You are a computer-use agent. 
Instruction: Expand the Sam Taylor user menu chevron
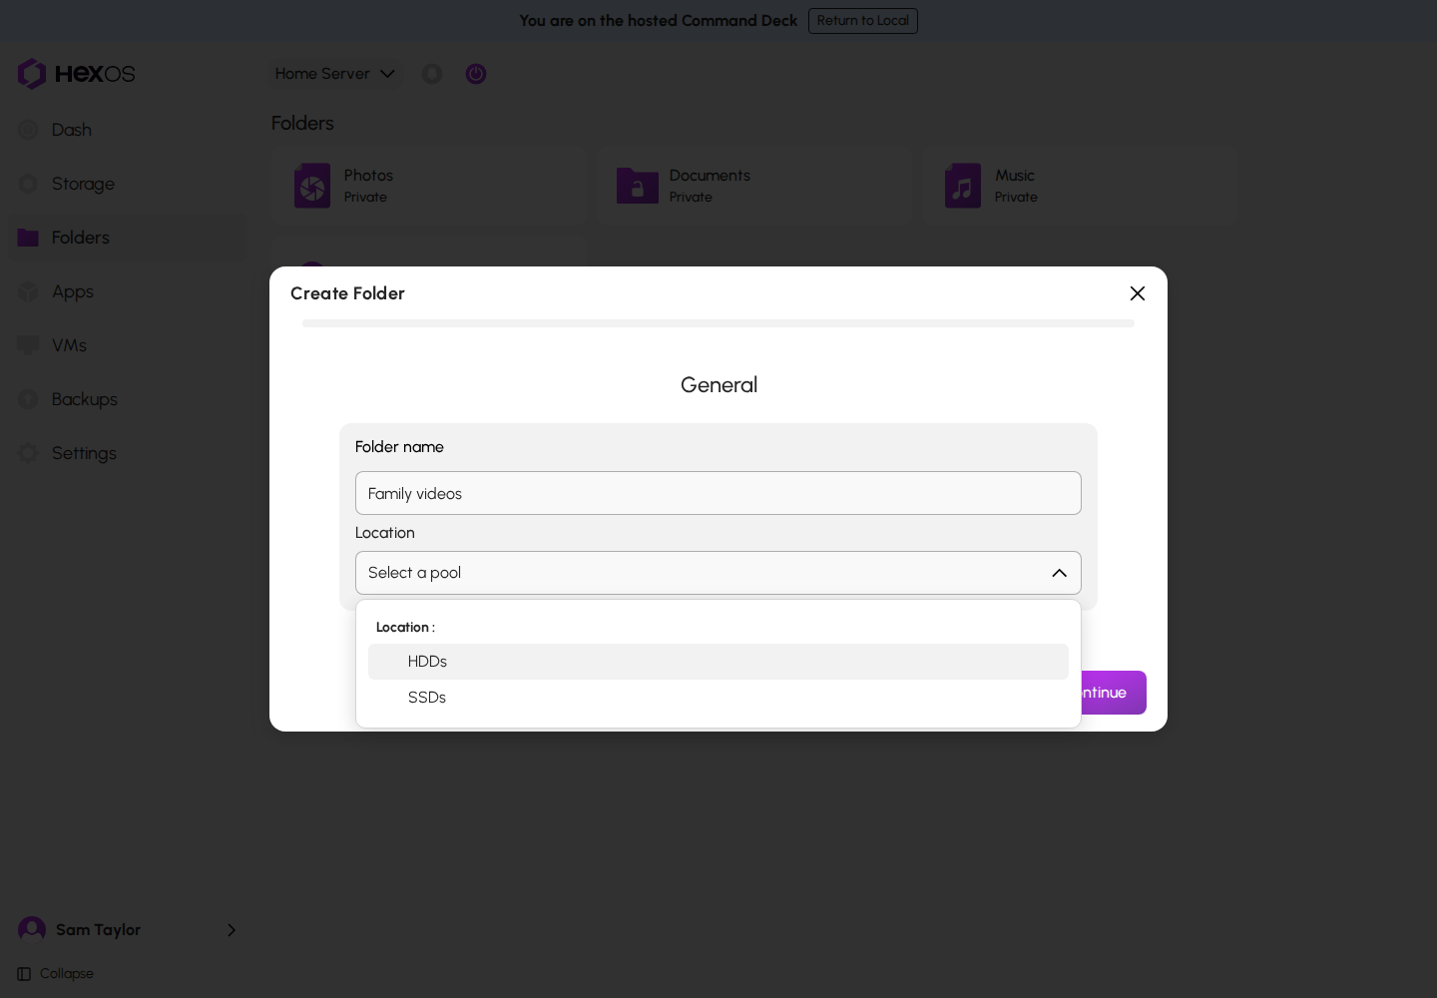232,930
